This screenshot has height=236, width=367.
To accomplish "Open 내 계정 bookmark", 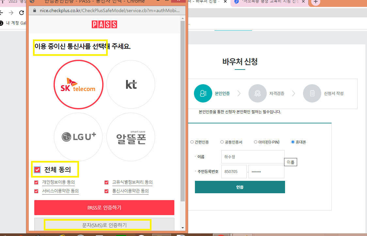I will 13,23.
